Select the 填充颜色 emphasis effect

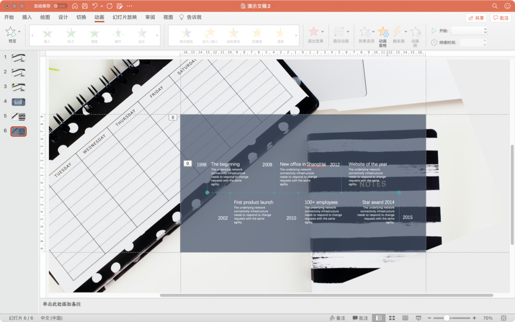pos(186,35)
